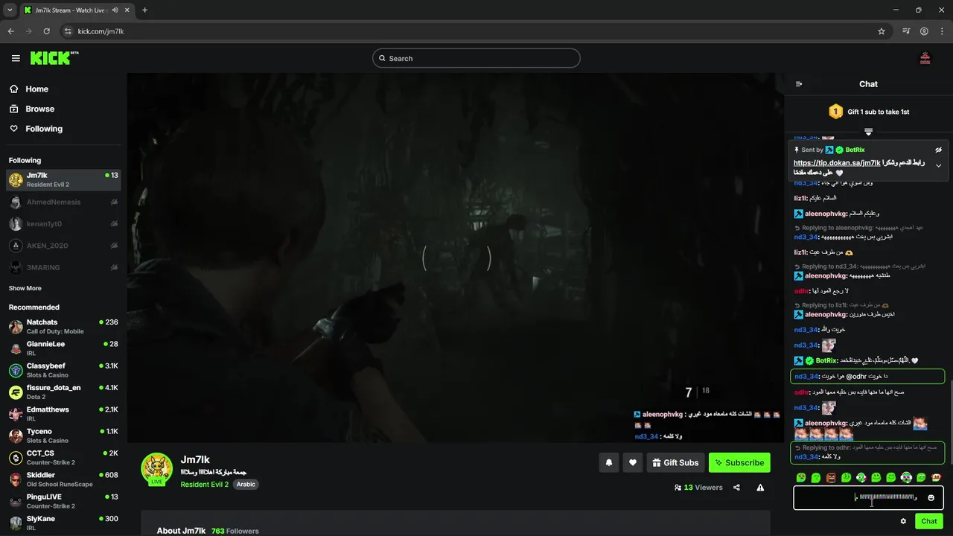Open kenan1yt0 channel
Screen dimensions: 953x536
click(x=63, y=223)
